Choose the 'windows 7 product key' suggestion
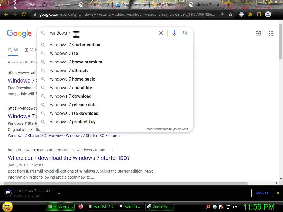Viewport: 283px width, 212px height. coord(115,122)
